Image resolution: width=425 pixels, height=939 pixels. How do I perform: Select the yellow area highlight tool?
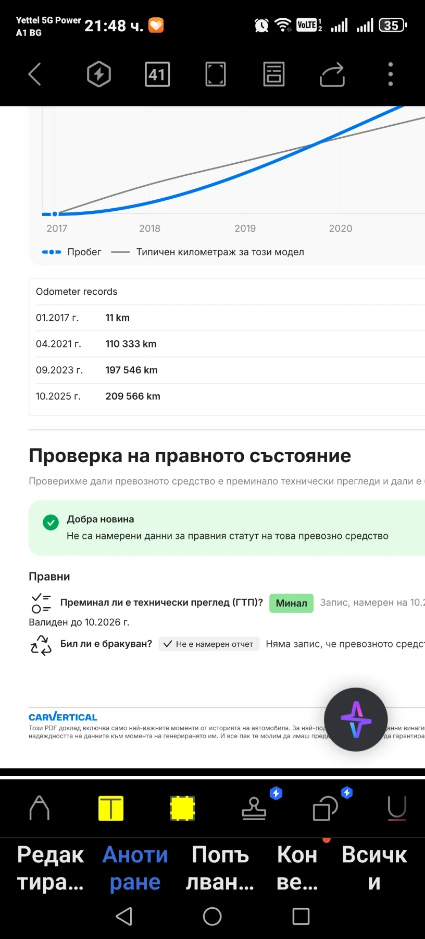182,808
